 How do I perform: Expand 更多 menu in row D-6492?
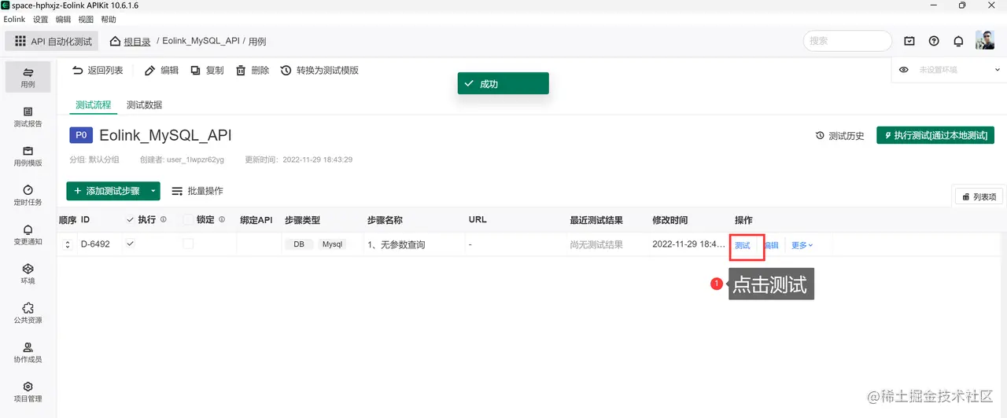802,245
